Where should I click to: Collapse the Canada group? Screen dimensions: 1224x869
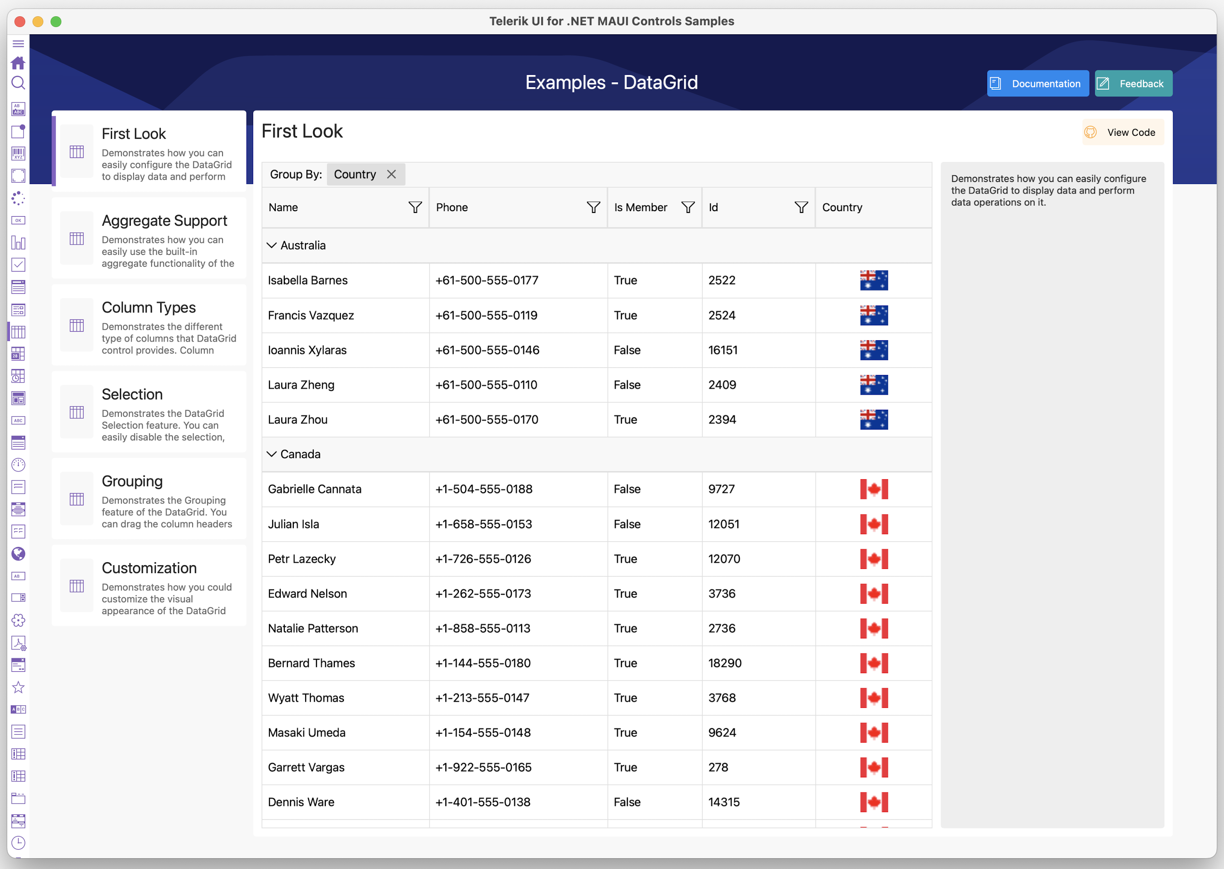pos(272,454)
